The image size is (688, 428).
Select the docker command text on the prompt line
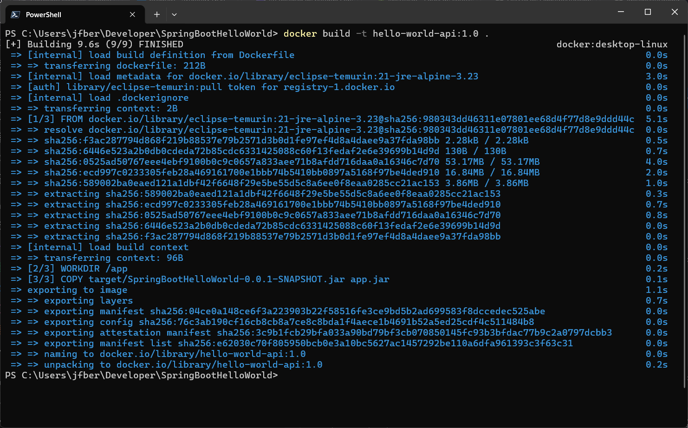[x=300, y=33]
